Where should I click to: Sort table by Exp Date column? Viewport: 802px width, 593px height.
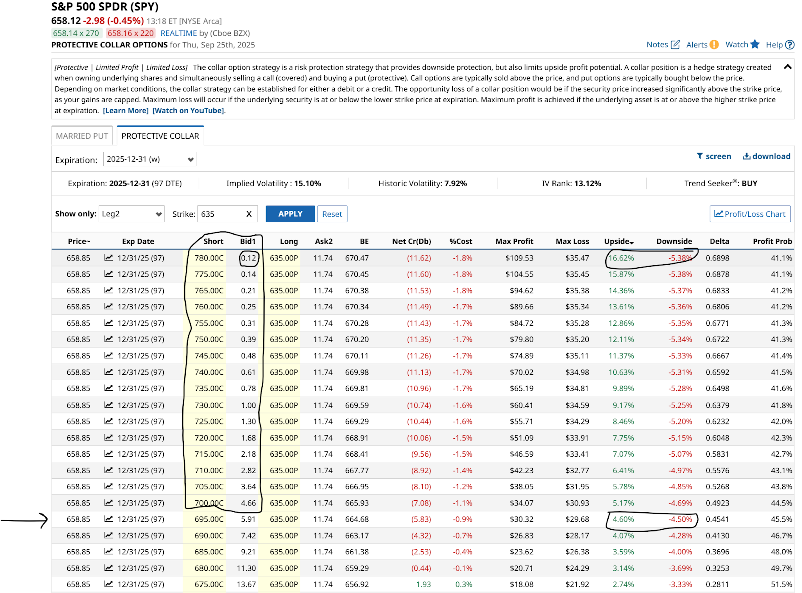(x=138, y=241)
